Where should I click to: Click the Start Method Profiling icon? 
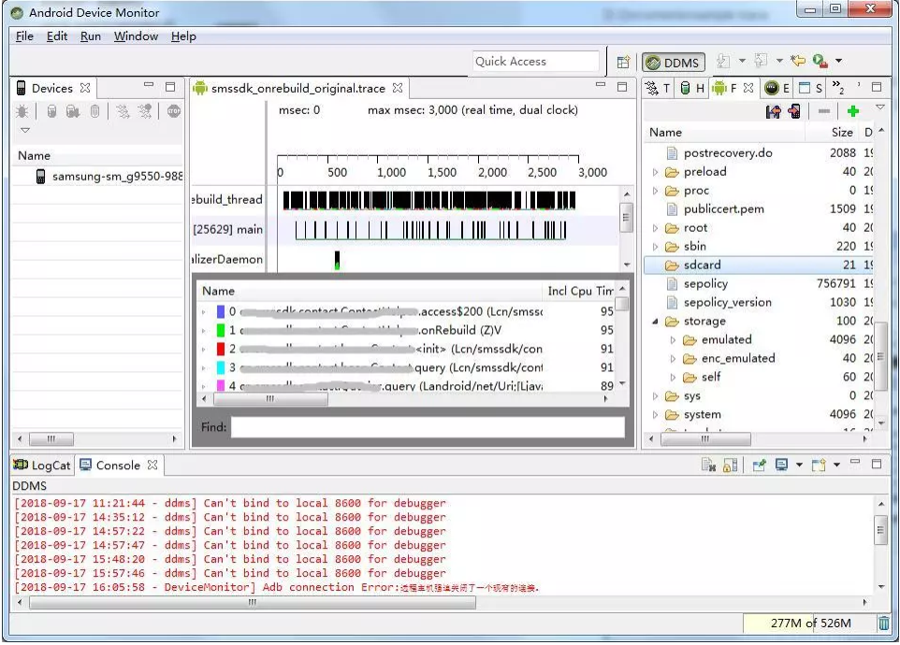pos(145,111)
